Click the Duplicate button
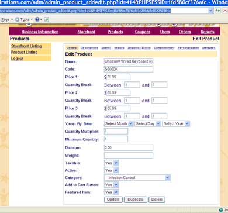Image resolution: width=228 pixels, height=213 pixels. coord(136,200)
